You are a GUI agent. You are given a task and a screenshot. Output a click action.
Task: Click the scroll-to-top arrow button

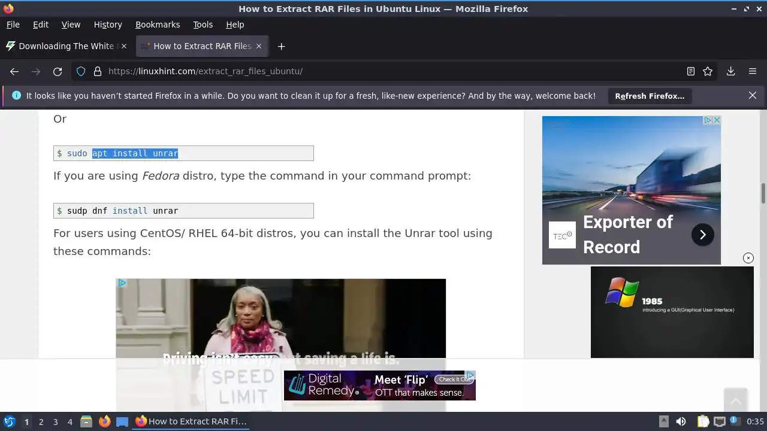click(x=735, y=399)
